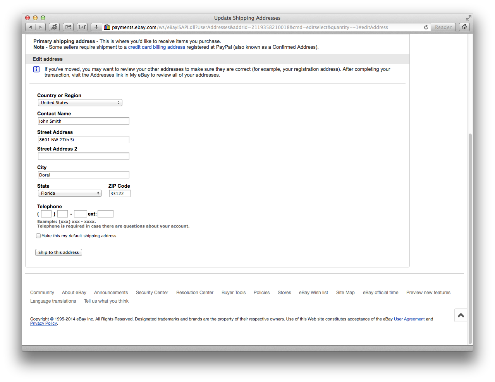The image size is (495, 382).
Task: Click the telephone area code box
Action: pyautogui.click(x=46, y=214)
